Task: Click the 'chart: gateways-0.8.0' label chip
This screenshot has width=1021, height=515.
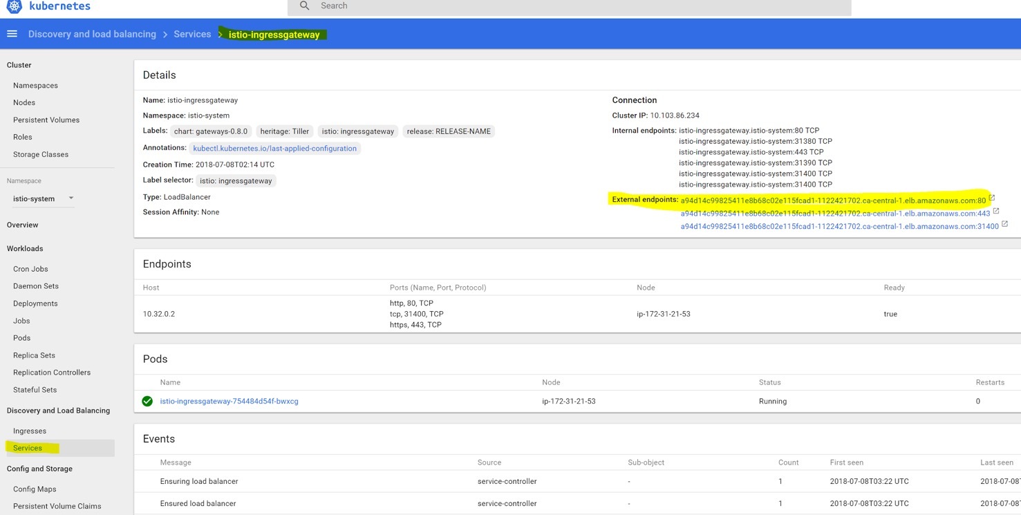Action: point(210,131)
